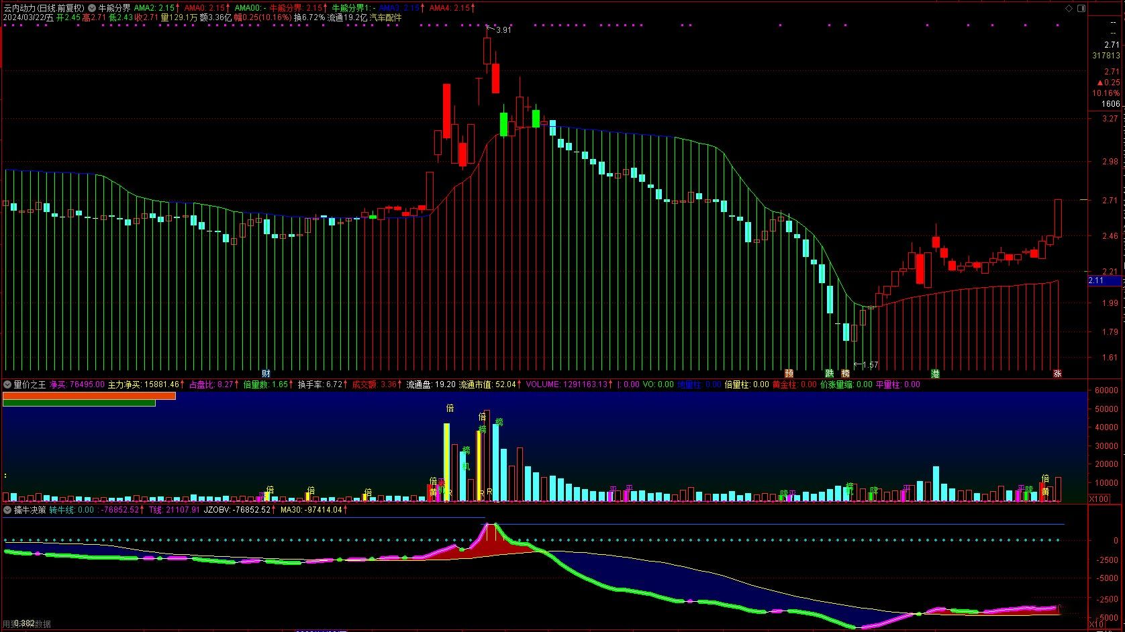Viewport: 1125px width, 632px height.
Task: Click the 2.98 price axis label
Action: point(1110,162)
